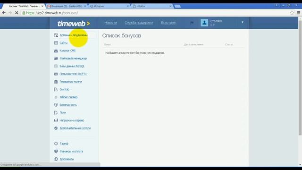This screenshot has width=302, height=170.
Task: Open the Каталог CMS link
Action: coord(67,51)
